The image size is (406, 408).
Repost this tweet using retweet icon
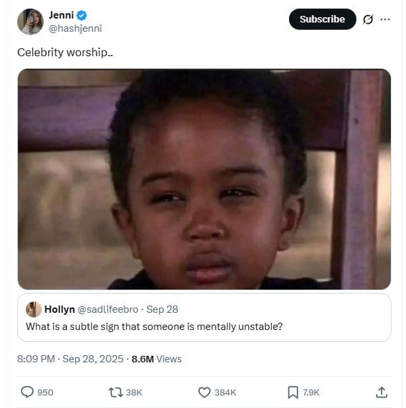pos(116,392)
